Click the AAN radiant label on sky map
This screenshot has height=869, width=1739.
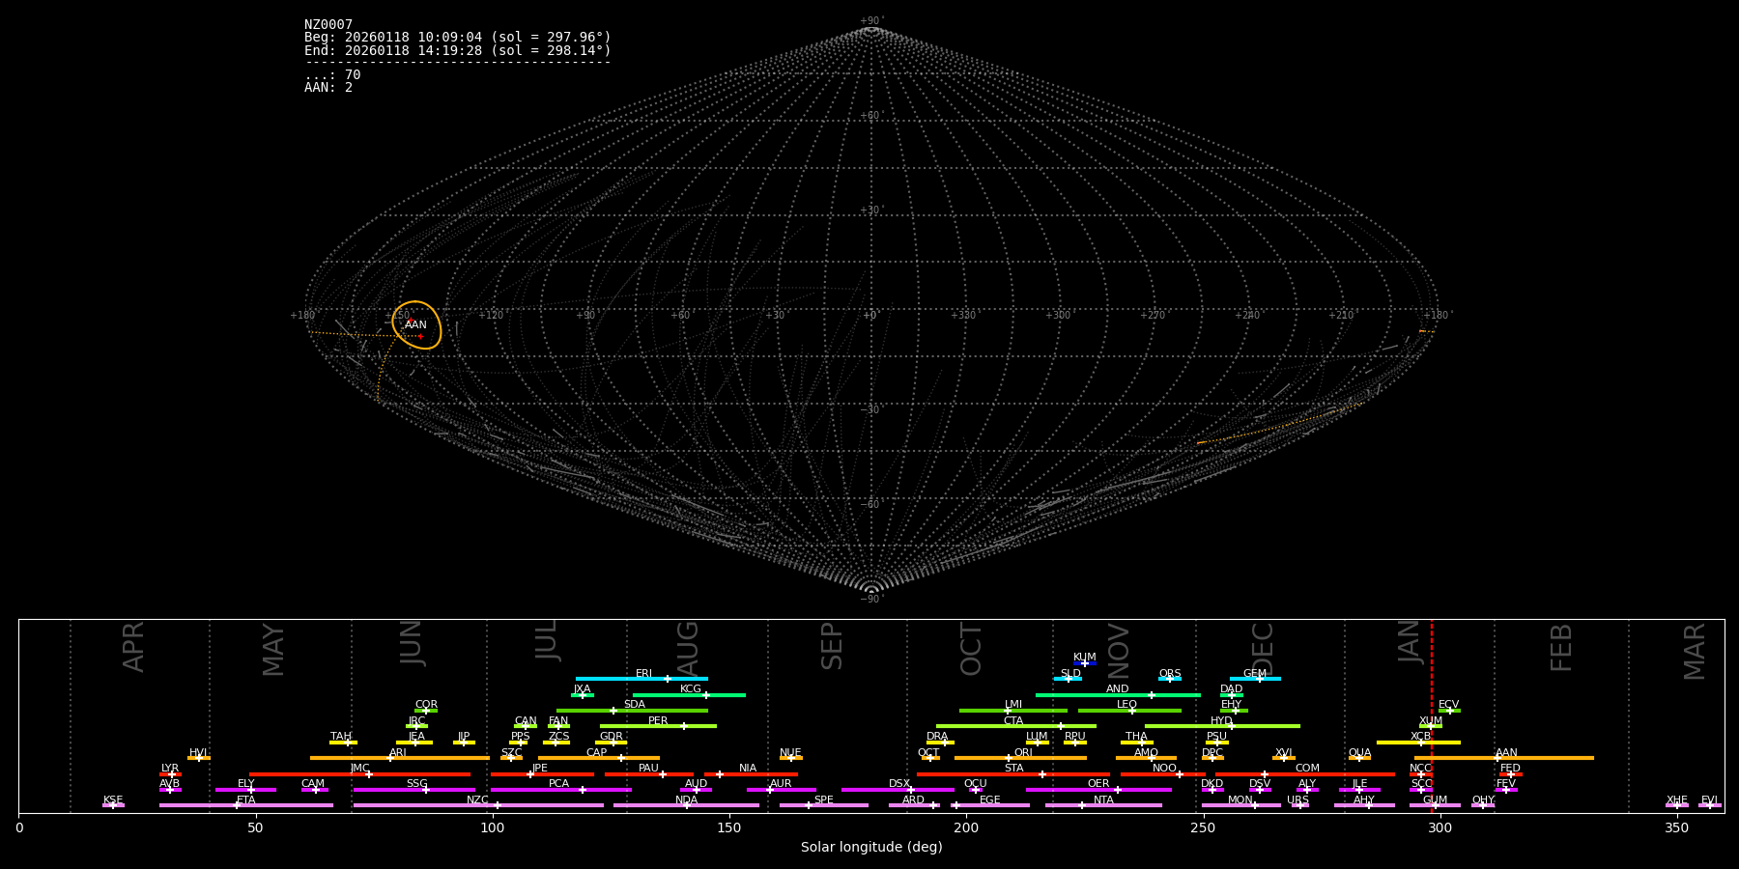415,325
